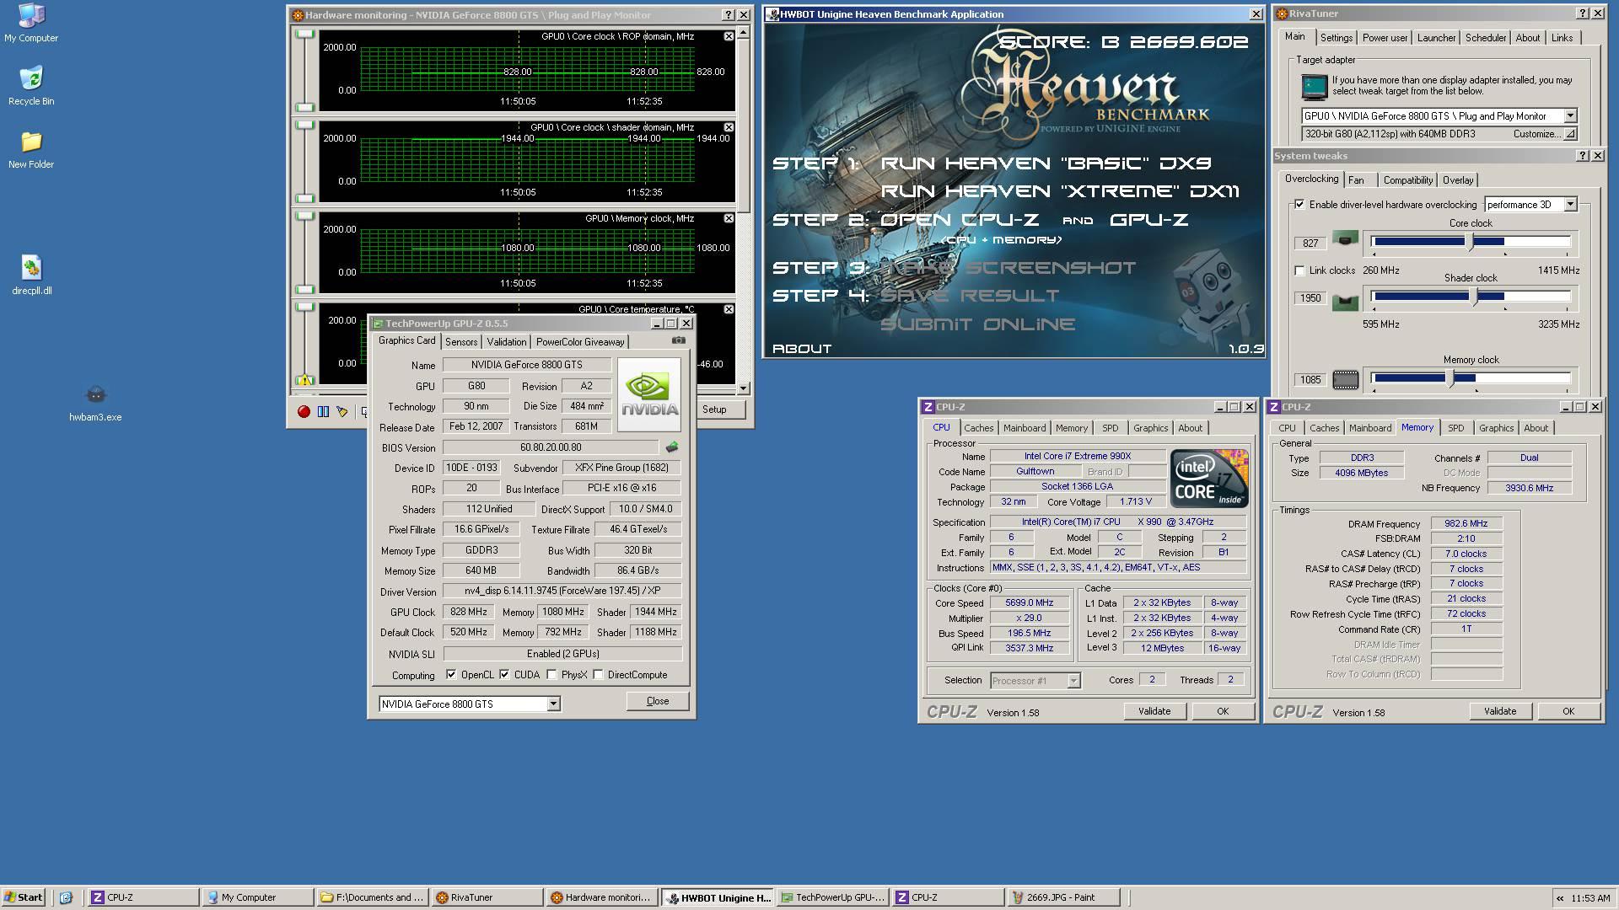Close the Memory clock graph panel
The width and height of the screenshot is (1619, 910).
click(729, 218)
